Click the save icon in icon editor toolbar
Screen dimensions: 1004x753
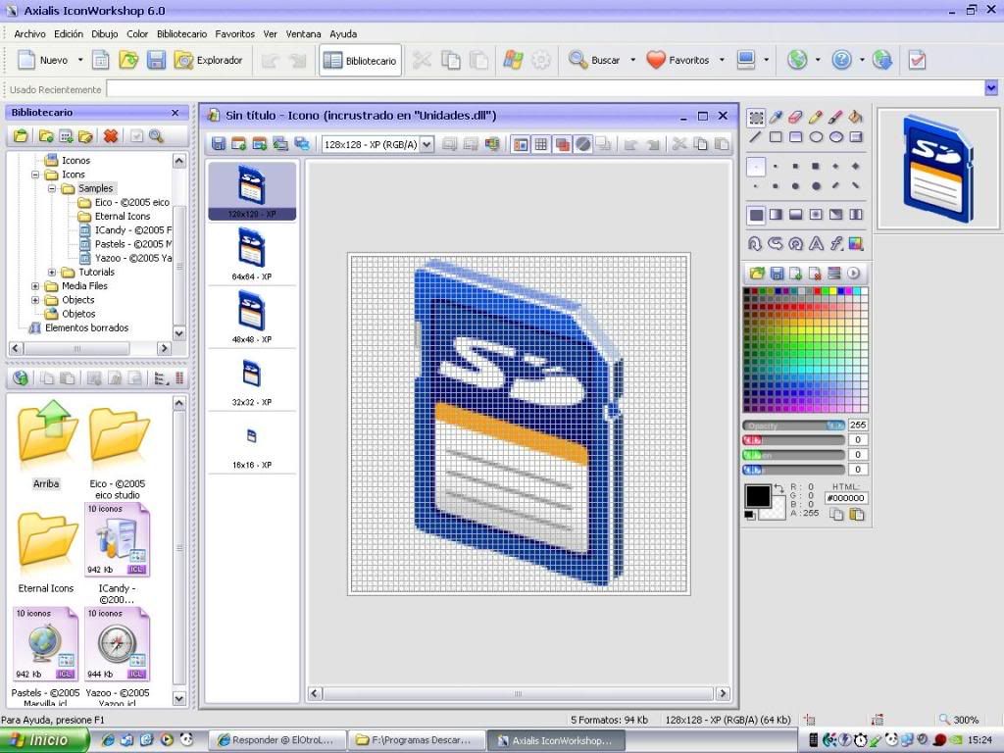(x=219, y=144)
